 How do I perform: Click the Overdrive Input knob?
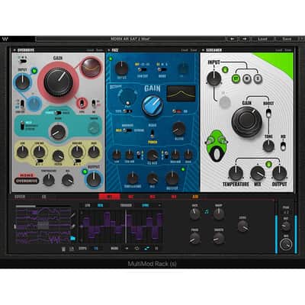pos(23,82)
